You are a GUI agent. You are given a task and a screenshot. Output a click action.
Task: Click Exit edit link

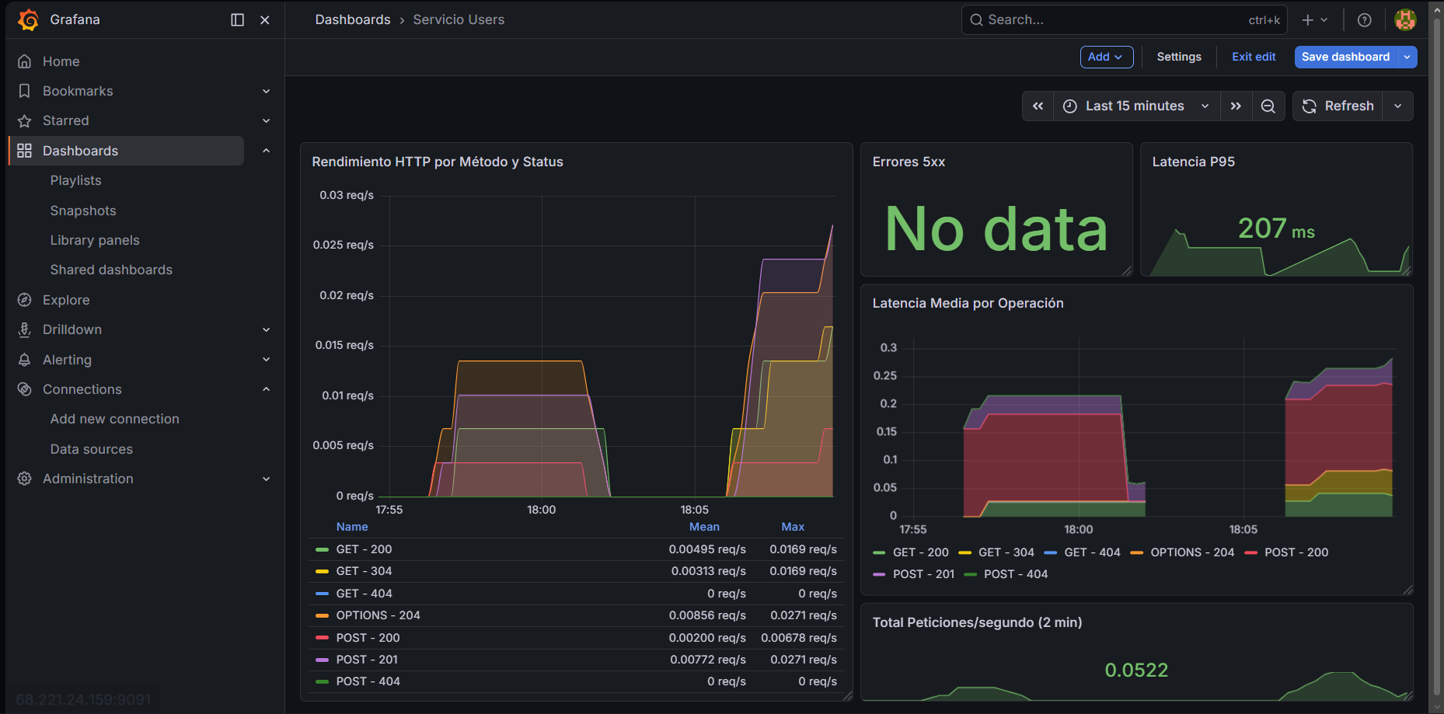click(x=1254, y=57)
